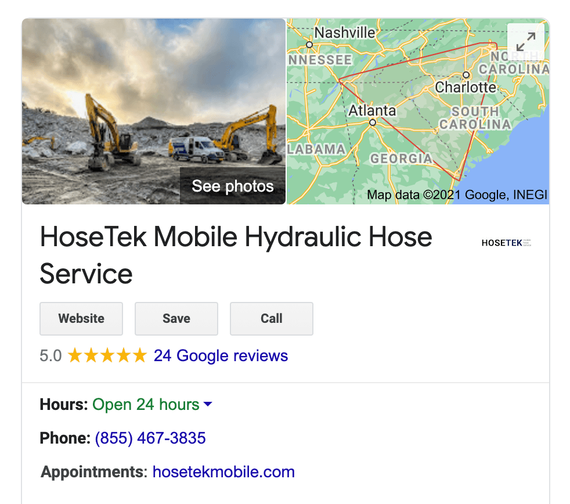
Task: Click the five-star rating icons
Action: (107, 355)
